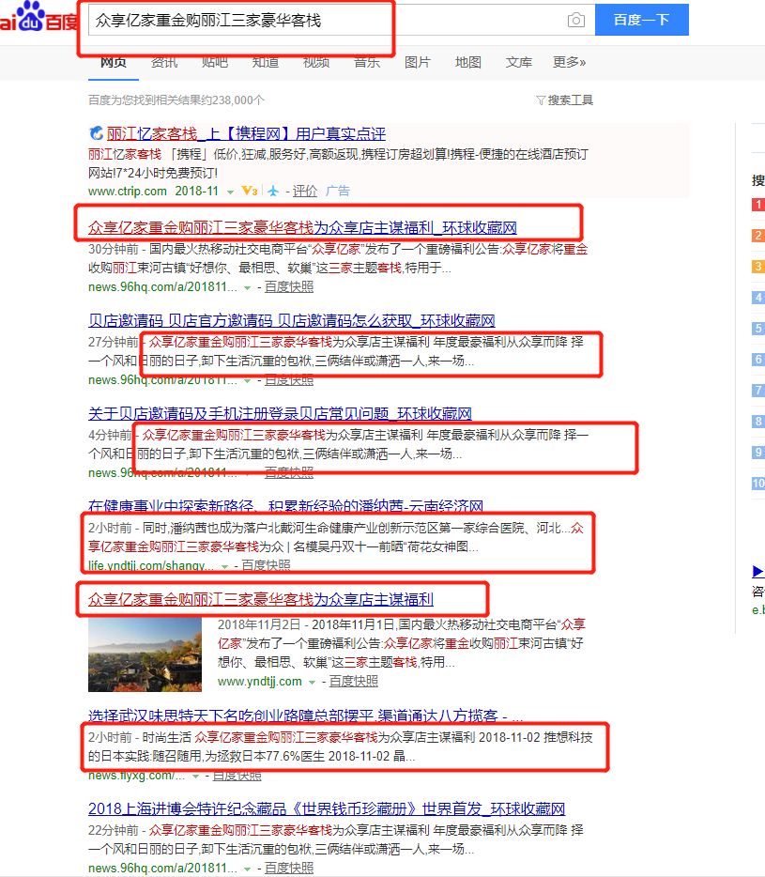Open 百度快照 beside www.yndtjj.com
The width and height of the screenshot is (765, 877).
click(x=354, y=682)
